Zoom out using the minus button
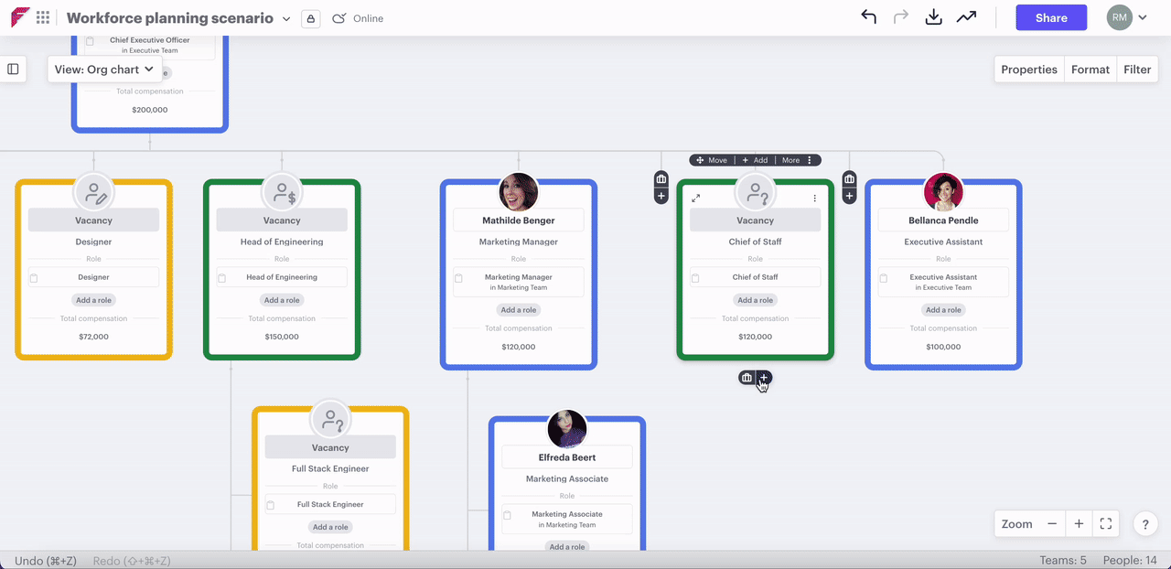The height and width of the screenshot is (569, 1171). coord(1052,524)
